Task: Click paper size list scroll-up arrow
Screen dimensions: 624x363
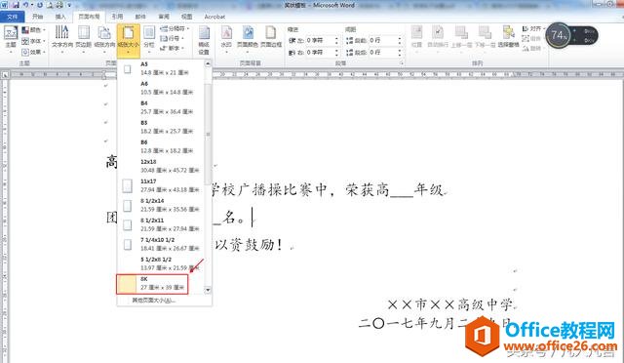Action: (208, 63)
